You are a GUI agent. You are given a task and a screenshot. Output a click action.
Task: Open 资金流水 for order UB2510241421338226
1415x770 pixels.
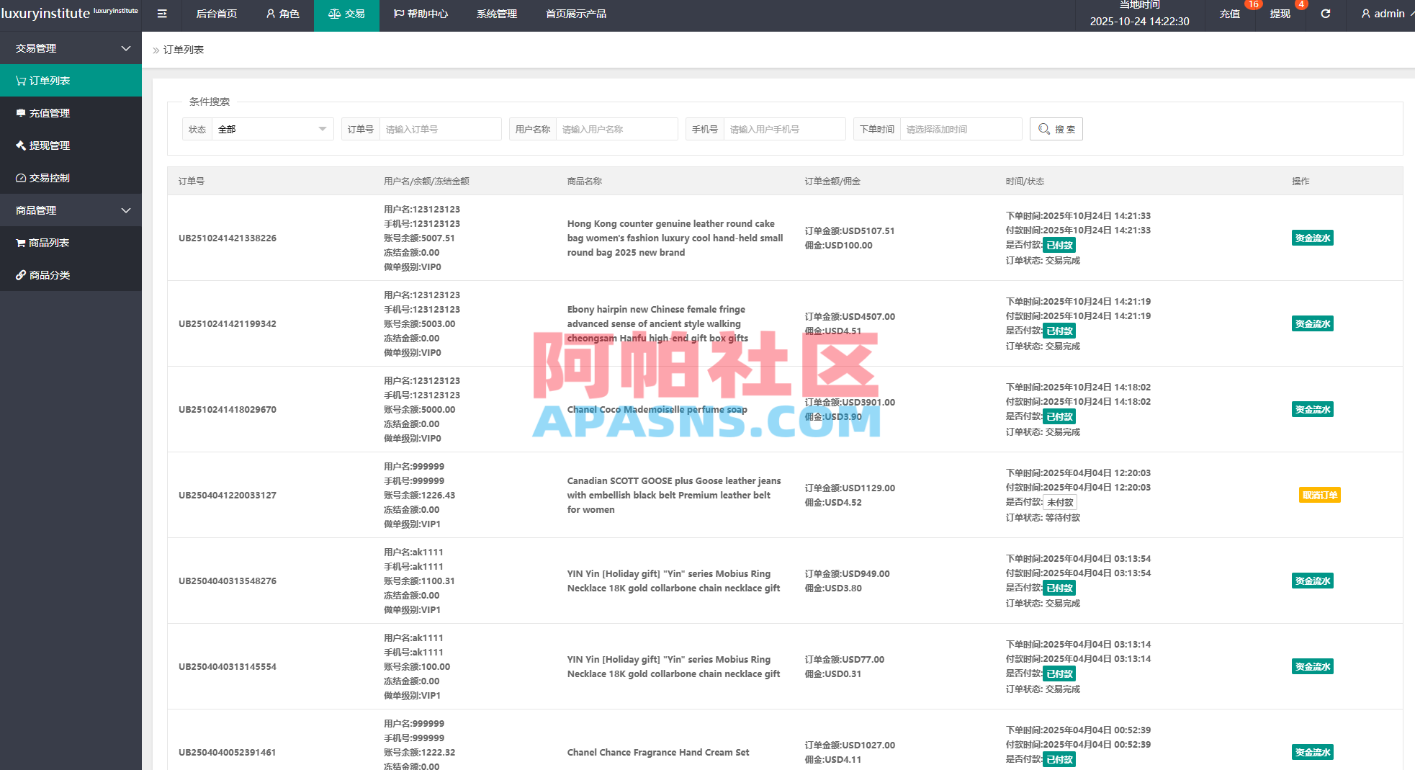click(x=1312, y=238)
